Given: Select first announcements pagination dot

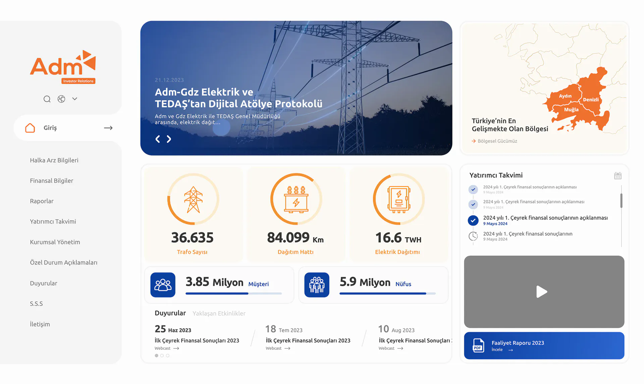Looking at the screenshot, I should pos(156,356).
